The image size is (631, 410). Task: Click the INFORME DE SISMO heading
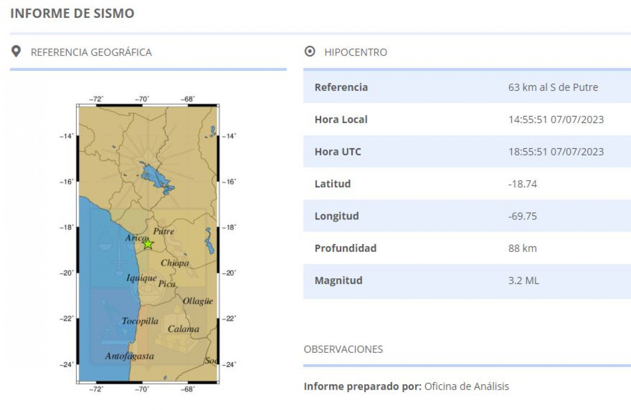72,13
